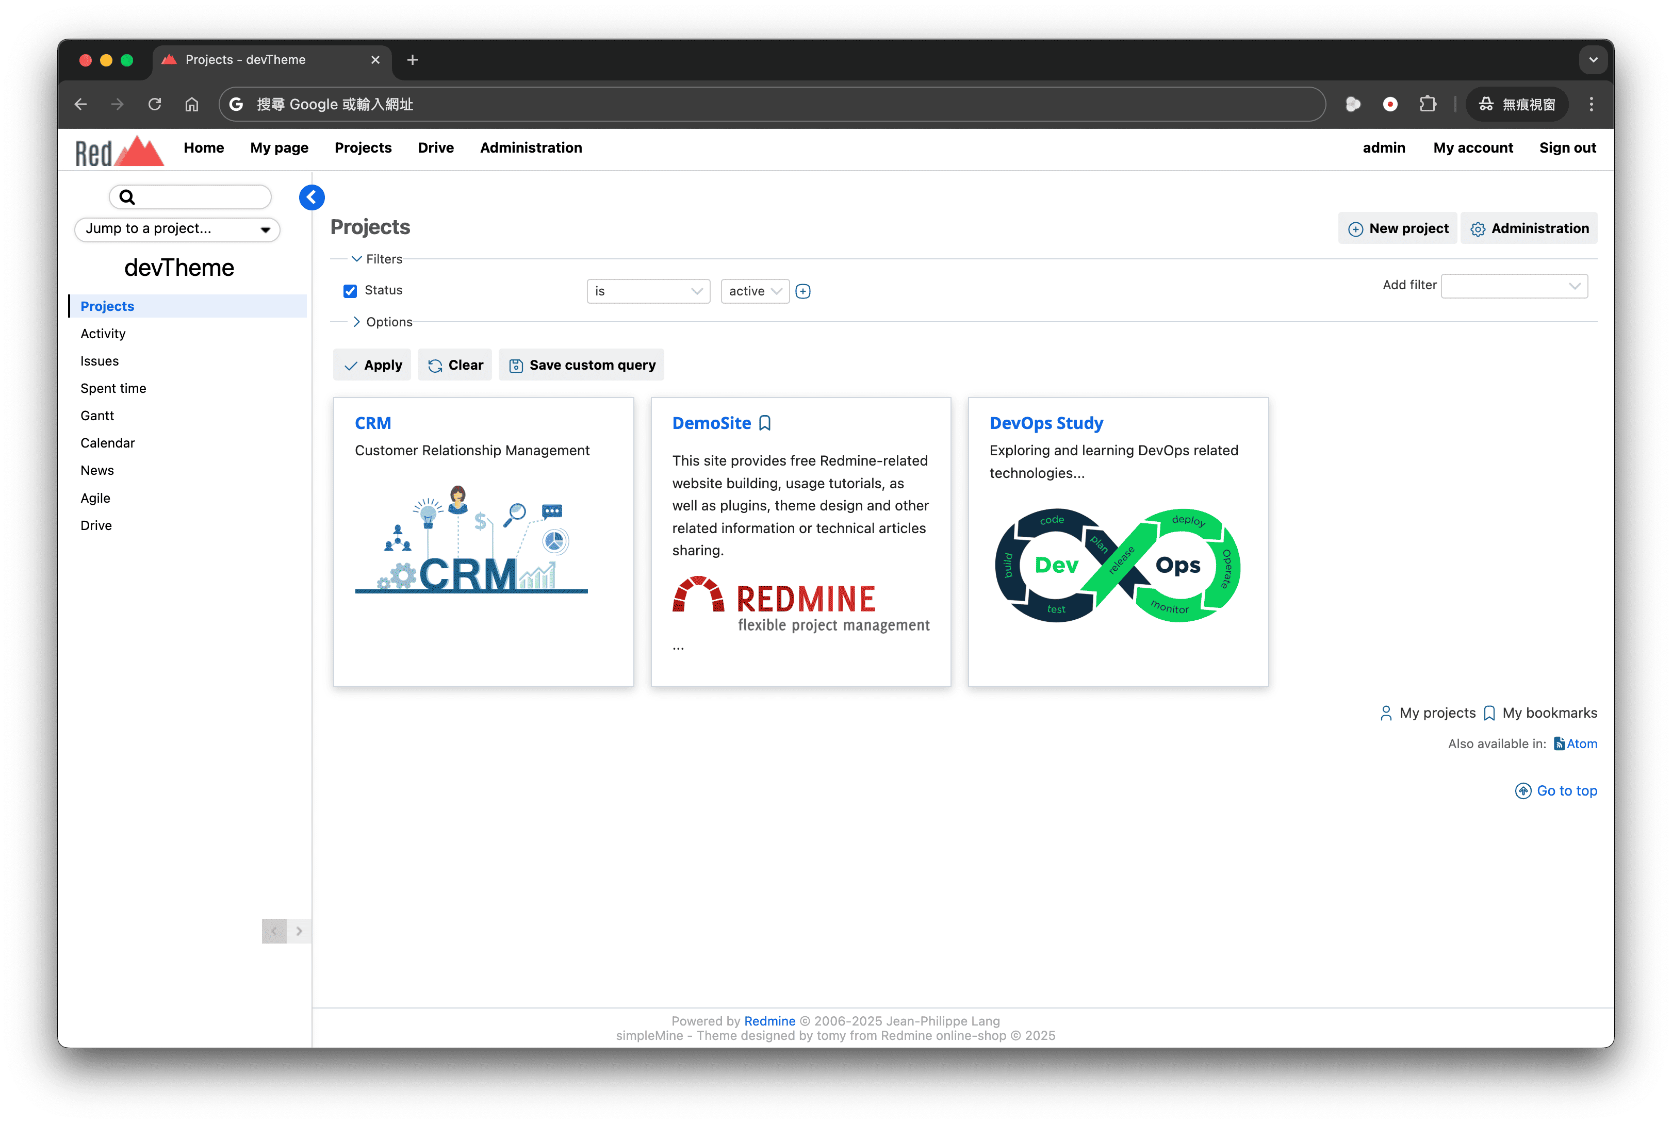Open browser extensions puzzle icon
The height and width of the screenshot is (1124, 1672).
[x=1428, y=104]
